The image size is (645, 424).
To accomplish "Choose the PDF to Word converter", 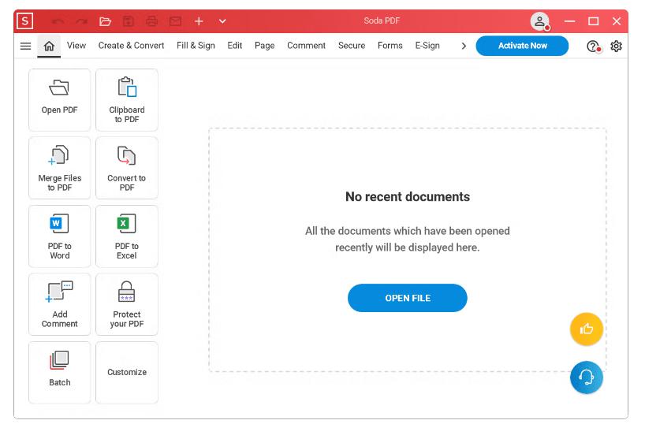I will click(x=60, y=236).
